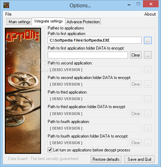This screenshot has height=167, width=161.
Task: Clear the fourth application DATA folder path
Action: click(136, 143)
